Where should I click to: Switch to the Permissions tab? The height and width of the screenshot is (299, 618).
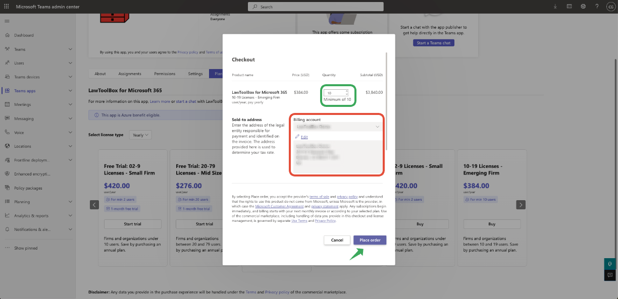pos(165,74)
